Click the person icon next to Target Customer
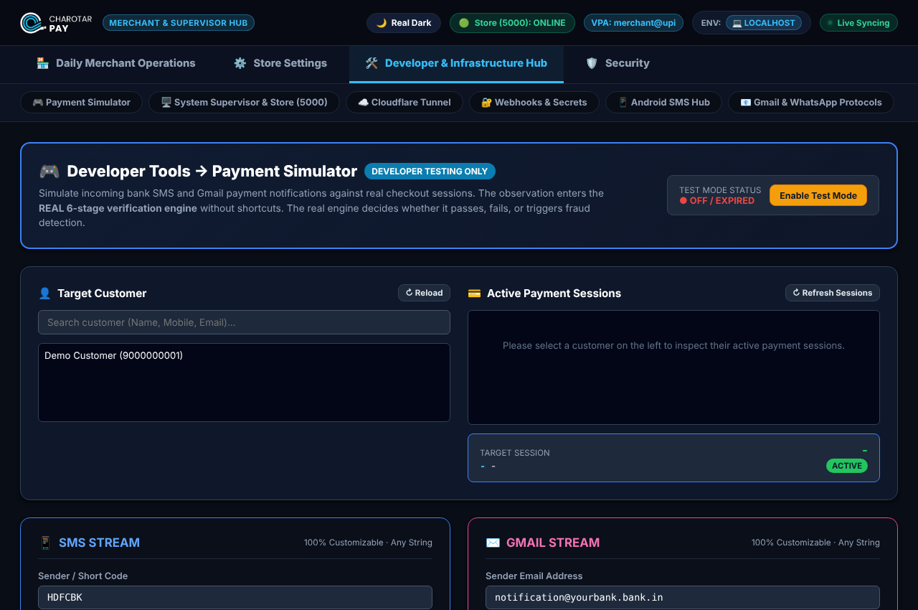 click(44, 294)
